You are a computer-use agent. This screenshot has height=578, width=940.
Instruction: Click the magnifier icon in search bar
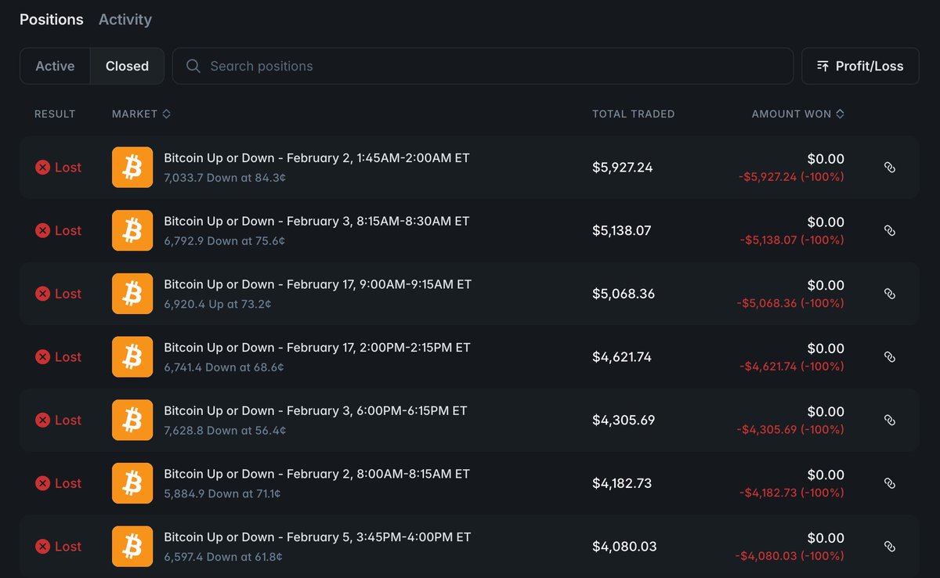(x=193, y=67)
